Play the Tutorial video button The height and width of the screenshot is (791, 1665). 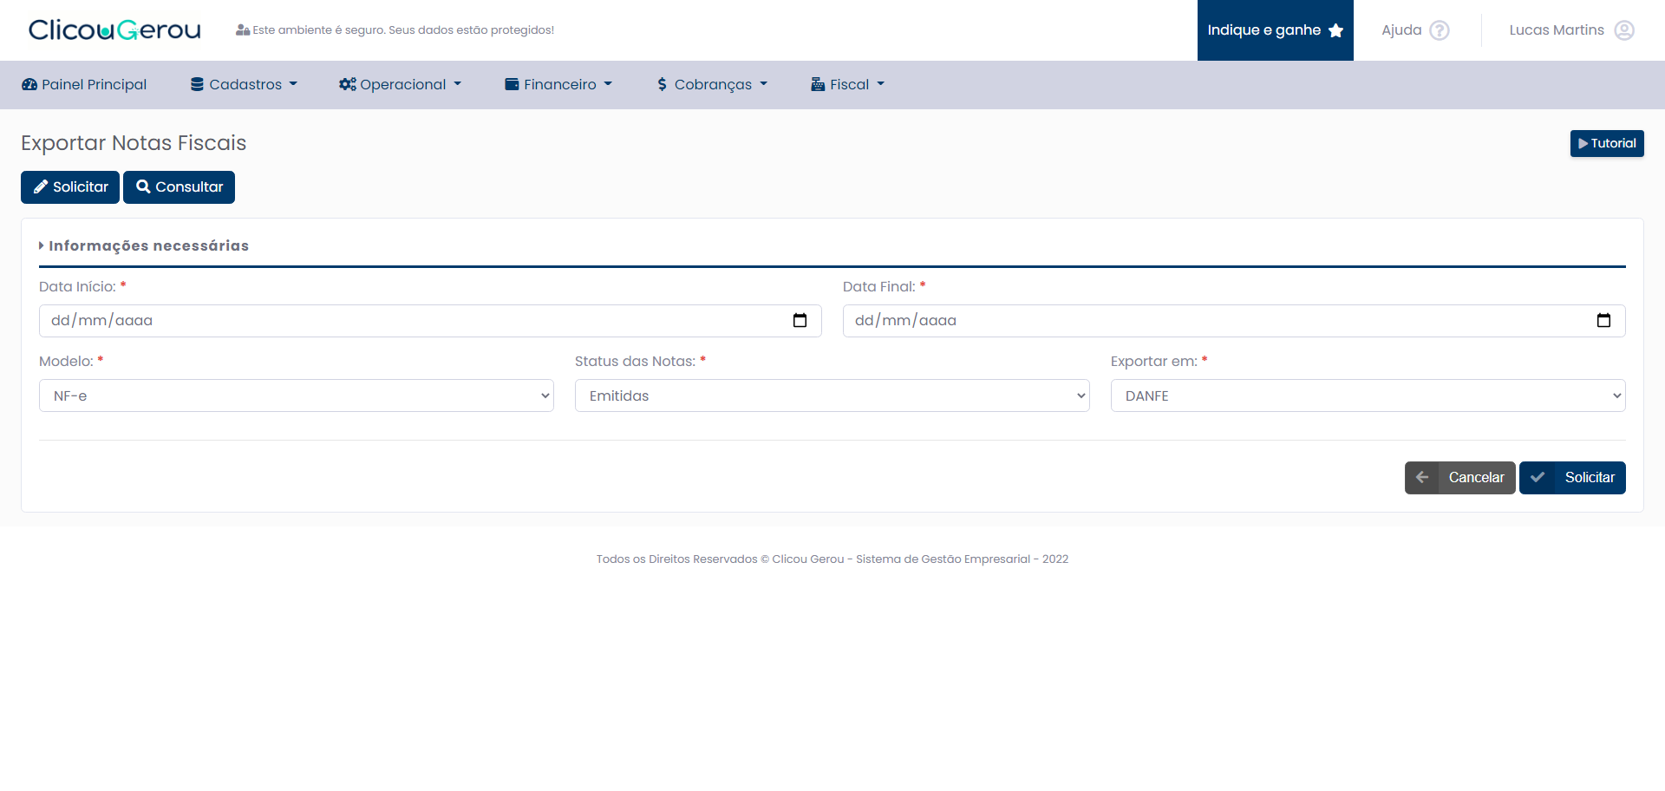(1606, 144)
